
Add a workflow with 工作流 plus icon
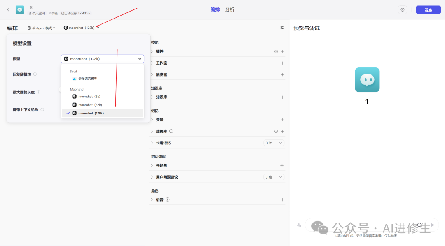[x=282, y=63]
